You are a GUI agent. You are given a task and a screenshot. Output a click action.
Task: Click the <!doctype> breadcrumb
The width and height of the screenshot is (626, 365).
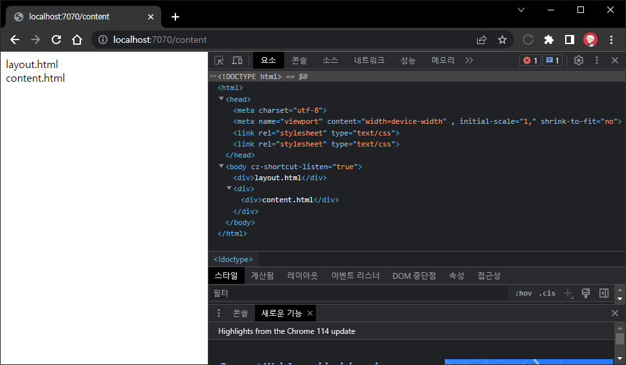point(233,259)
